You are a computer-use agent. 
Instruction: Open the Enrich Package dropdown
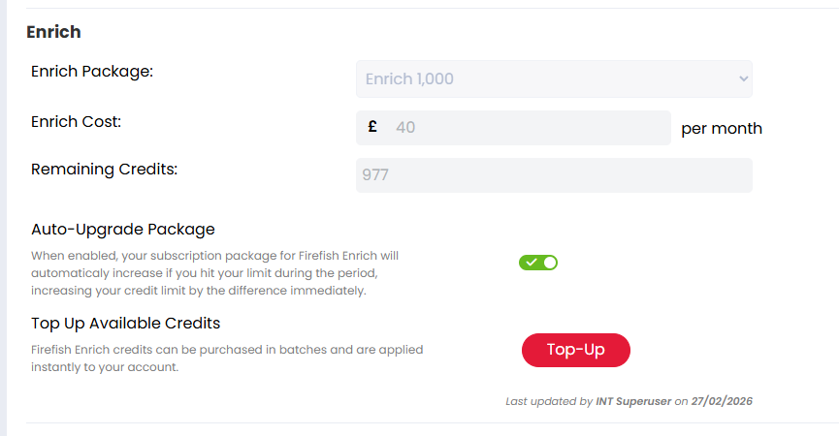coord(553,78)
